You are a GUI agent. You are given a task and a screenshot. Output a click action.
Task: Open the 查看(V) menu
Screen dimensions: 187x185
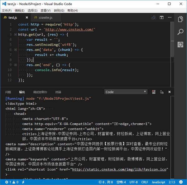[46, 11]
